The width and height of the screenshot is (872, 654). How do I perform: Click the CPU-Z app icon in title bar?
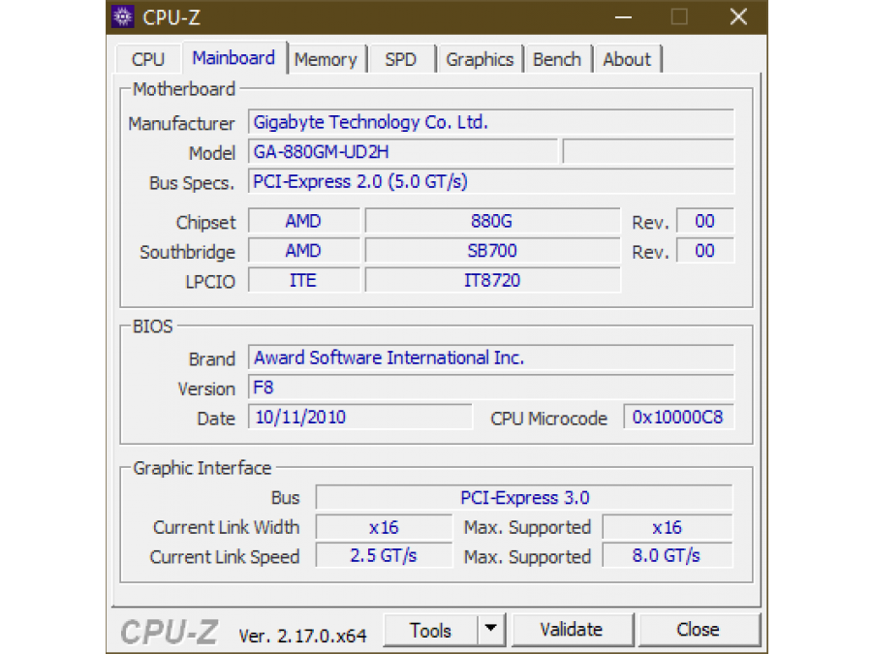click(123, 16)
